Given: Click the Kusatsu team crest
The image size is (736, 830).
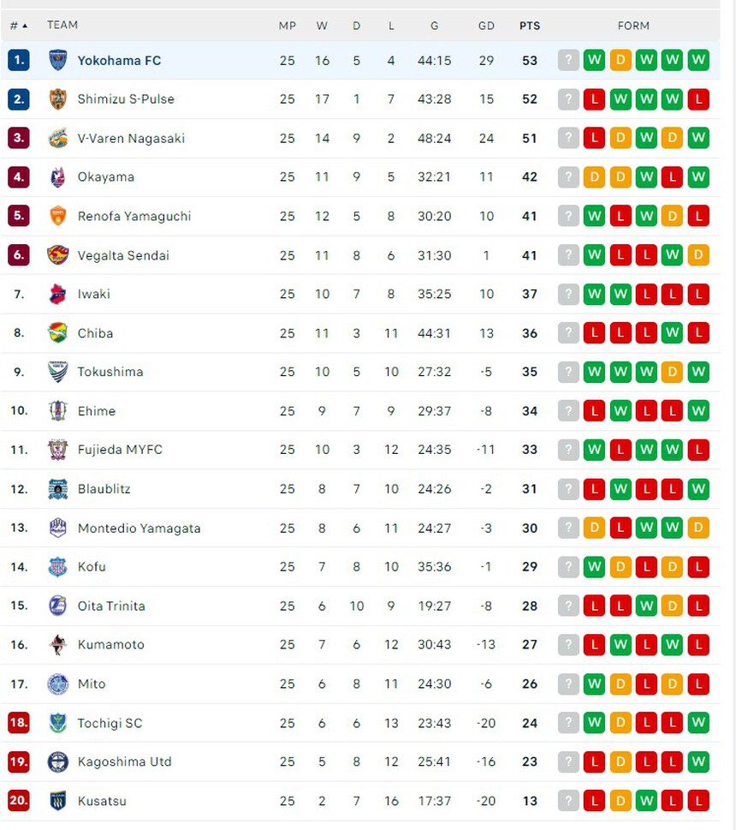Looking at the screenshot, I should (x=57, y=801).
